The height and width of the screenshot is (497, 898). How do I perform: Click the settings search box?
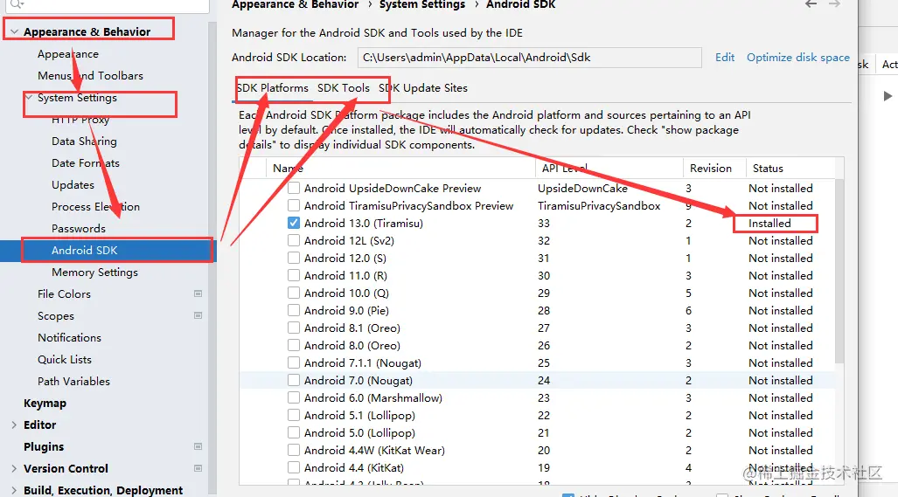(107, 4)
